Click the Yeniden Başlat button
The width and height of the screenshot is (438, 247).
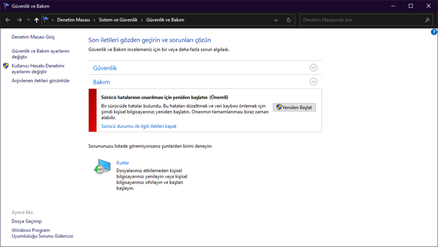point(294,107)
